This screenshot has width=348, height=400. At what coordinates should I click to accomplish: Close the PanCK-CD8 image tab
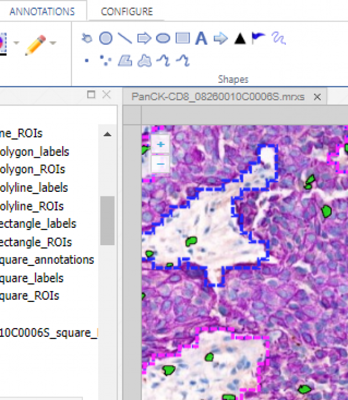pos(317,97)
